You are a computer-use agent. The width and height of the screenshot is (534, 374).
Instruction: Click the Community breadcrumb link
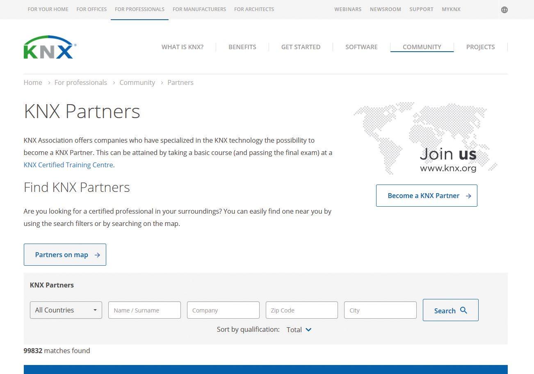click(137, 82)
